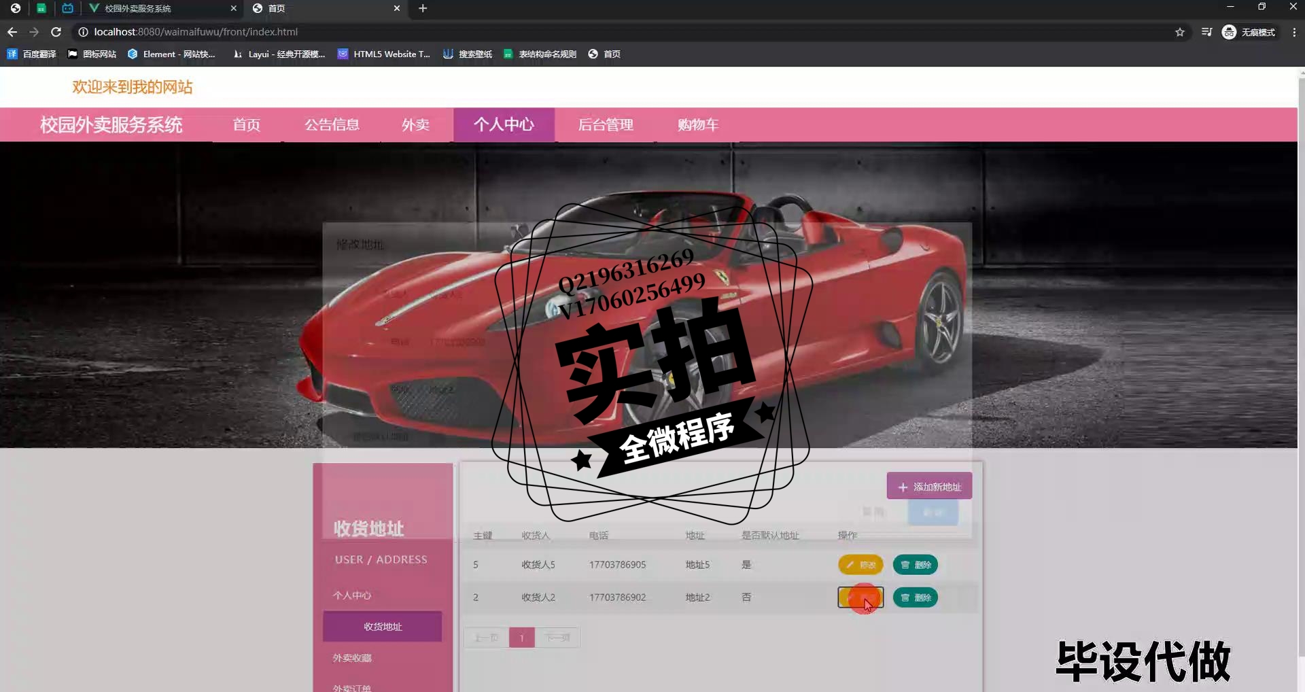Open 外卖 in the navigation bar
This screenshot has width=1305, height=692.
coord(415,124)
